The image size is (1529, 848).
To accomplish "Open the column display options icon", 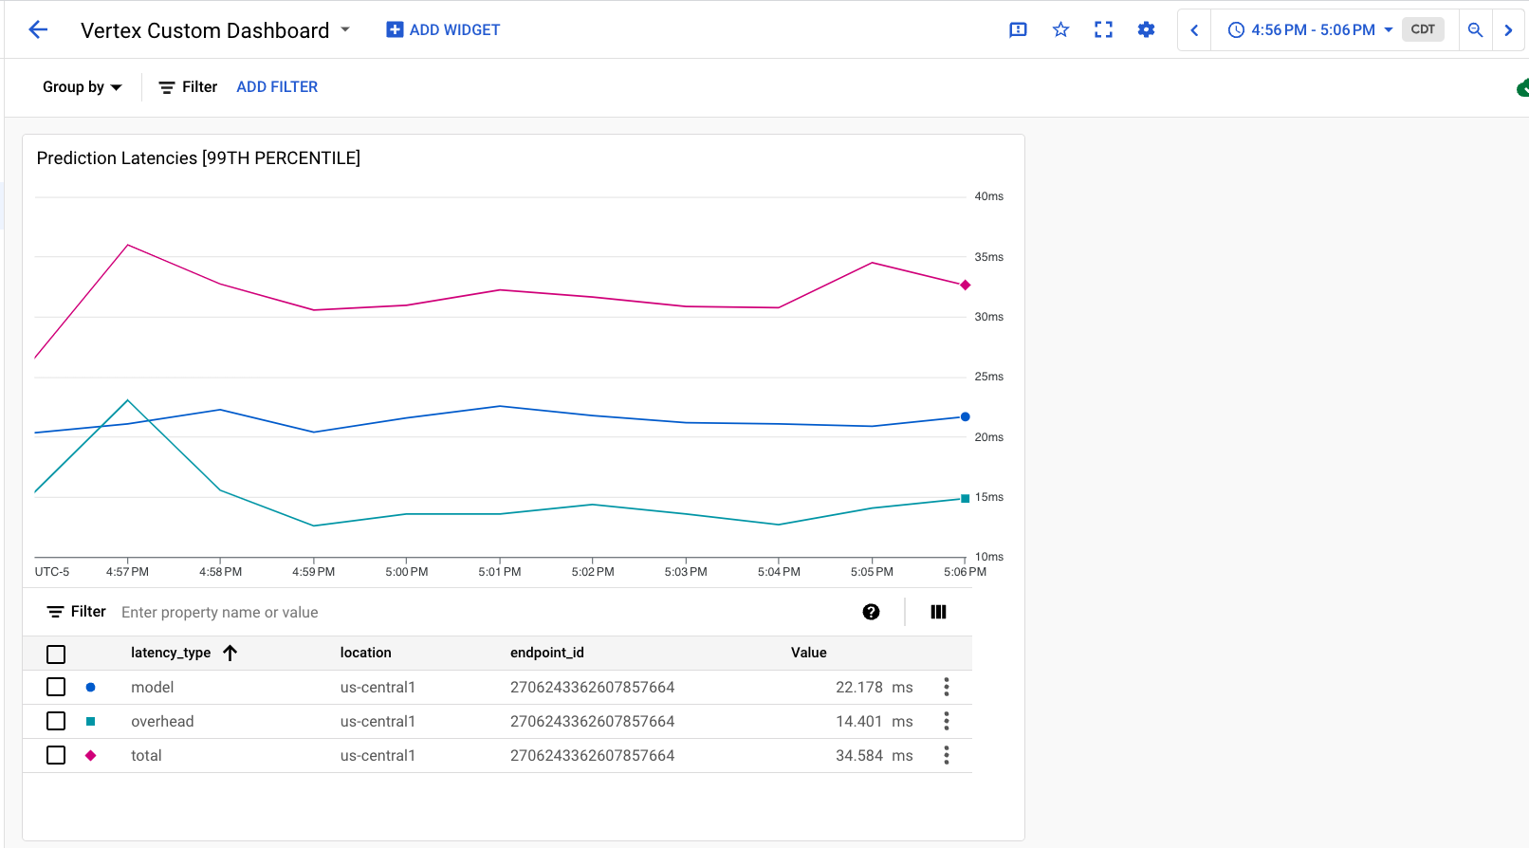I will pos(938,612).
